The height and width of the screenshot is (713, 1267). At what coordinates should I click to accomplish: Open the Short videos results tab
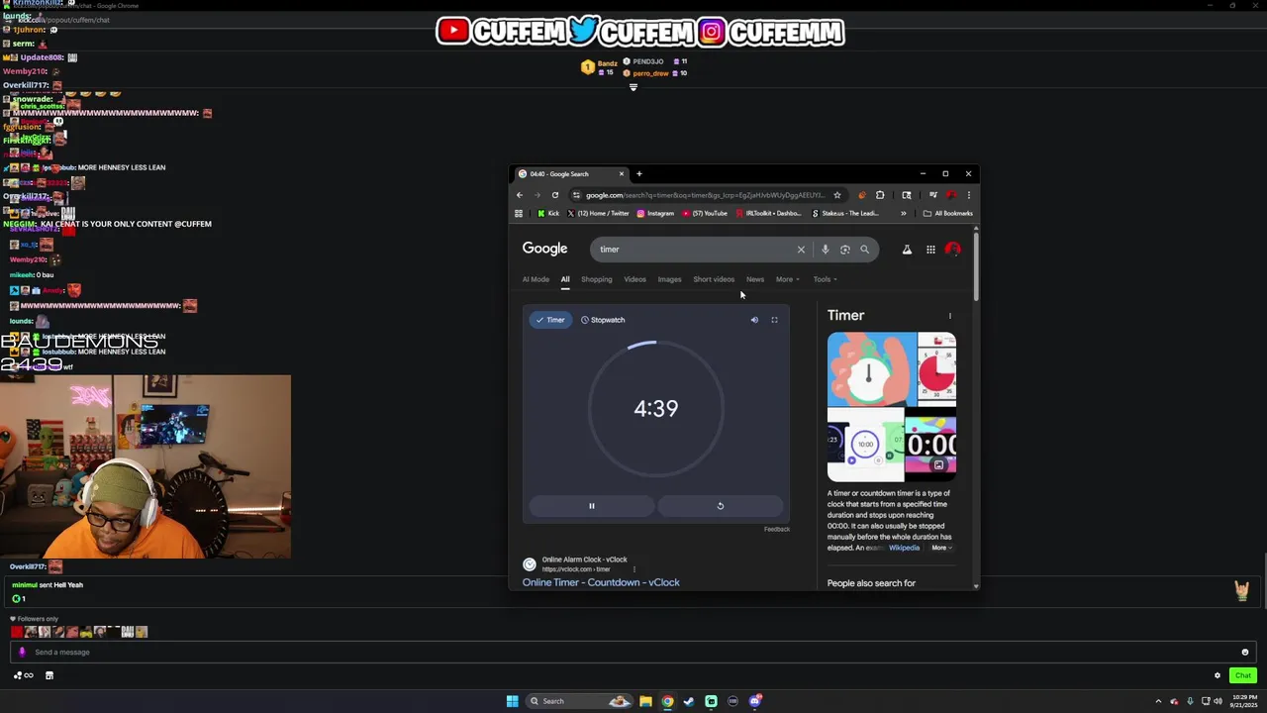(714, 279)
